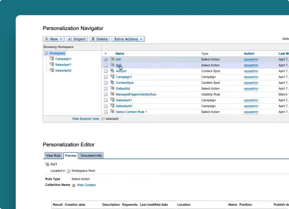
Task: Open the New dropdown menu
Action: tap(54, 39)
